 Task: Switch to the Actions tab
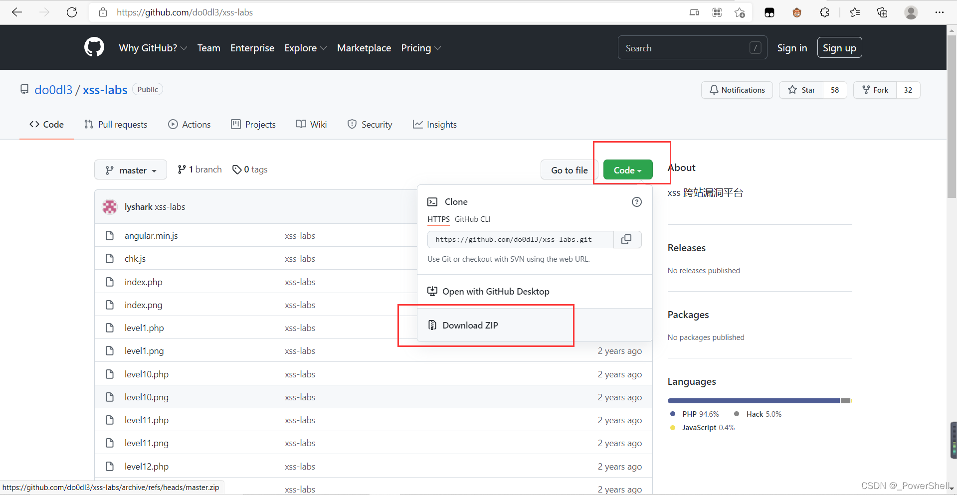[x=190, y=124]
